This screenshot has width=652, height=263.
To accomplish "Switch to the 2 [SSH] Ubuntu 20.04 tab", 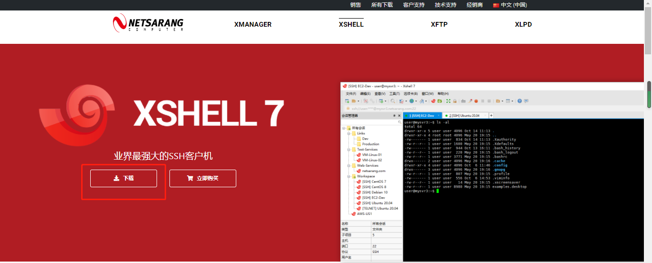I will click(465, 116).
